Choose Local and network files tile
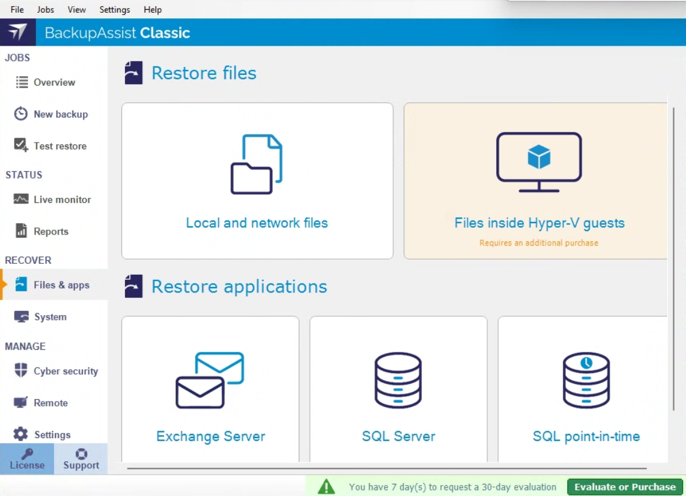 pos(257,181)
